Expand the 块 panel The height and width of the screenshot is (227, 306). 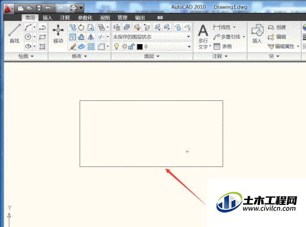tap(274, 56)
